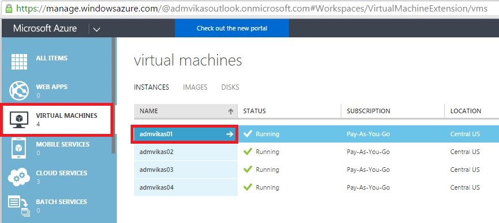
Task: Click the running checkmark for admvikas01
Action: pyautogui.click(x=247, y=134)
